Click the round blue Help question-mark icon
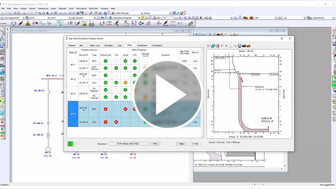The width and height of the screenshot is (336, 189). pos(105,13)
